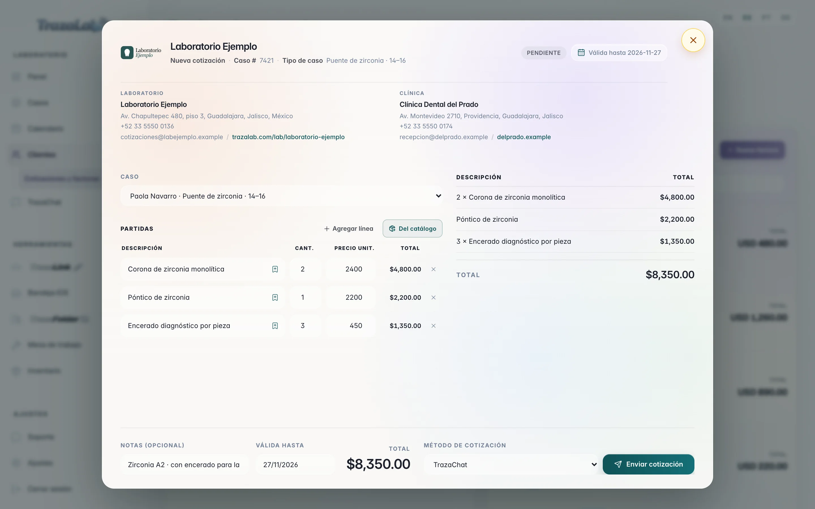Open the trazalab.com/lab/laboratorio-ejemplo link
Viewport: 815px width, 509px height.
pos(288,137)
